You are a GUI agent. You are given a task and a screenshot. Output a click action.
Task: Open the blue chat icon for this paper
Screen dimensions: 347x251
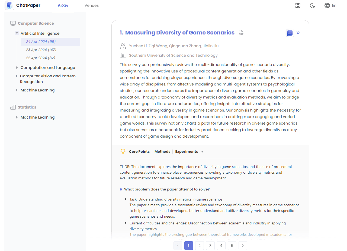(290, 33)
